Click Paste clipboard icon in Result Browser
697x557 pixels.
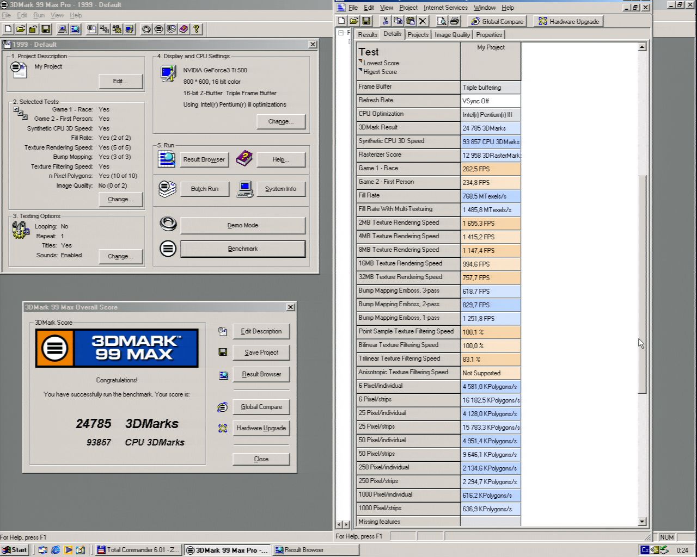(x=411, y=21)
